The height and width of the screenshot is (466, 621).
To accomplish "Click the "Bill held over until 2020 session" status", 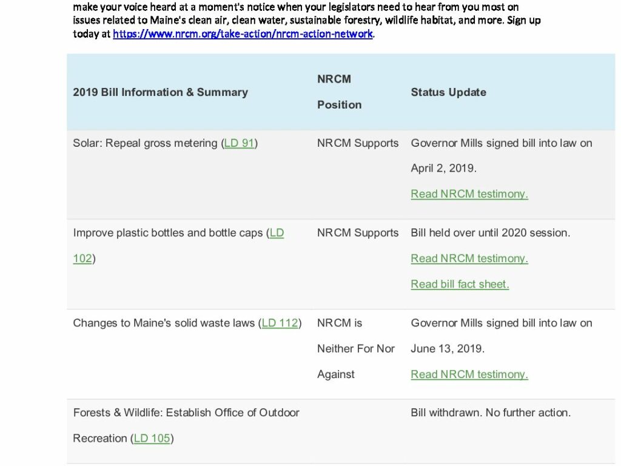I will click(490, 233).
